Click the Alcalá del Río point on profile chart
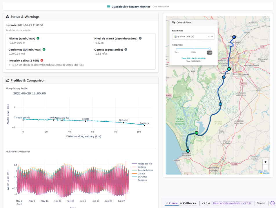276x208 pixels. pyautogui.click(x=23, y=120)
